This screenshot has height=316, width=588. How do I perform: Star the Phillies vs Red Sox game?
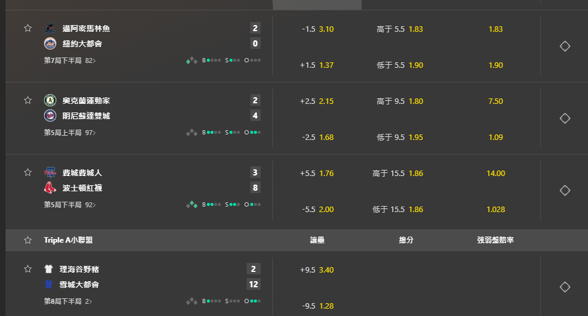coord(28,172)
